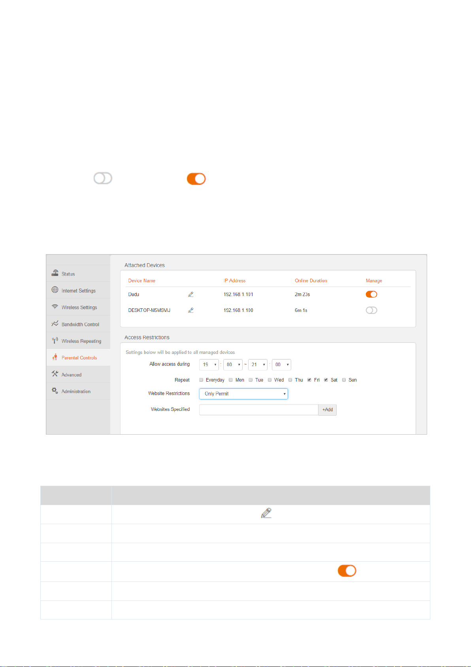Select Parental Controls in the sidebar

(x=78, y=357)
